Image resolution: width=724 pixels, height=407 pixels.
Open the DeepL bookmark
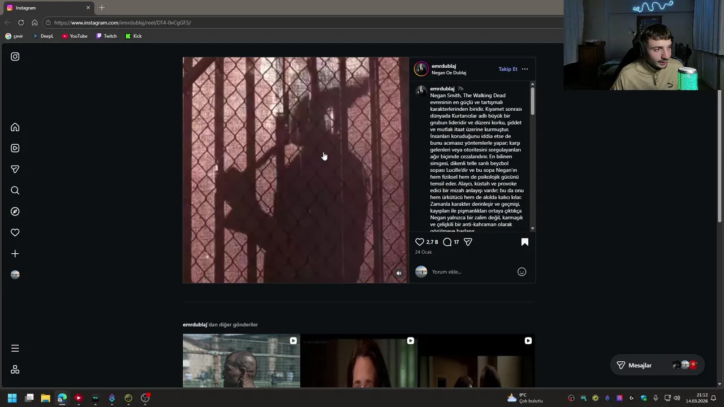coord(43,36)
